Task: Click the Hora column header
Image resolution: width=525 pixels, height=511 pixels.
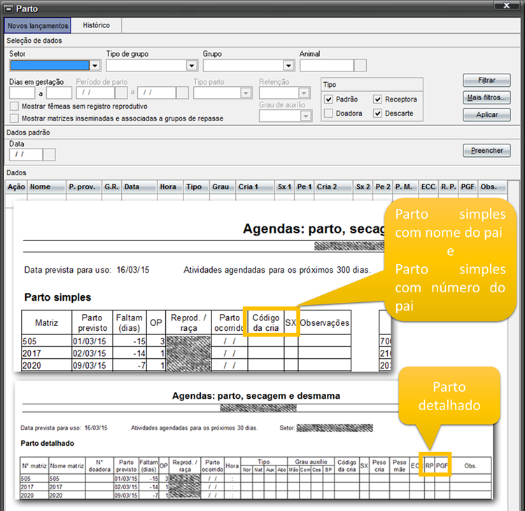Action: point(170,186)
